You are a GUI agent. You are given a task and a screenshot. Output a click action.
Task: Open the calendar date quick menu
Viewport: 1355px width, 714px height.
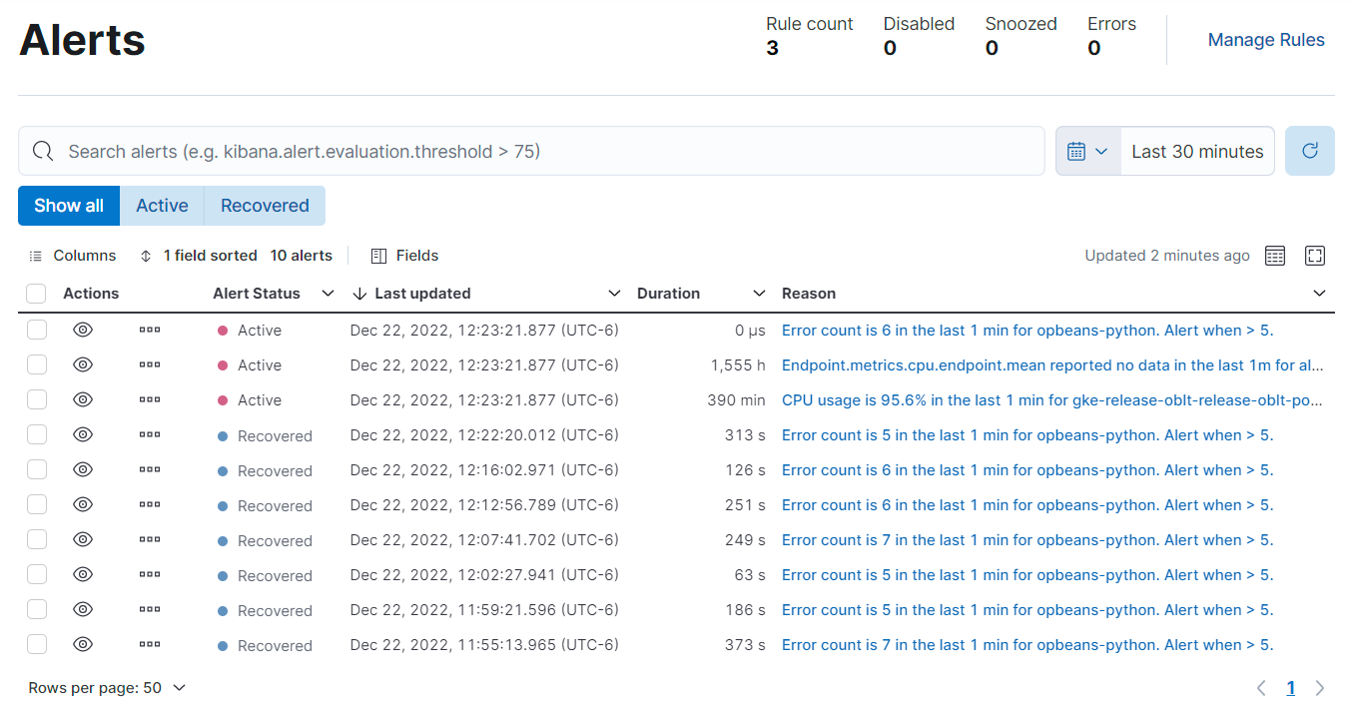tap(1087, 151)
